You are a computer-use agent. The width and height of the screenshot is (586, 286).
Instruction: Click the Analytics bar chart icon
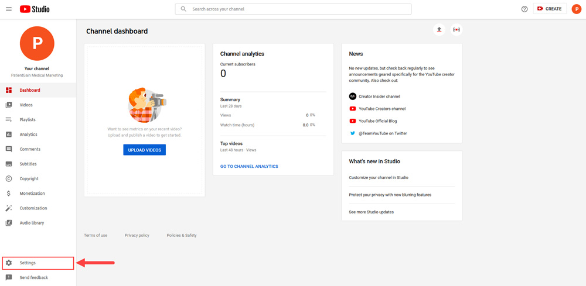(9, 135)
